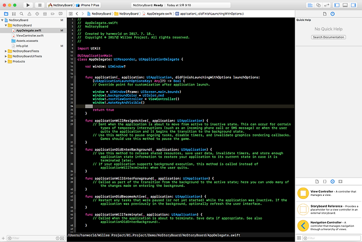The width and height of the screenshot is (362, 242).
Task: Click Search Documentation button
Action: 328,37
